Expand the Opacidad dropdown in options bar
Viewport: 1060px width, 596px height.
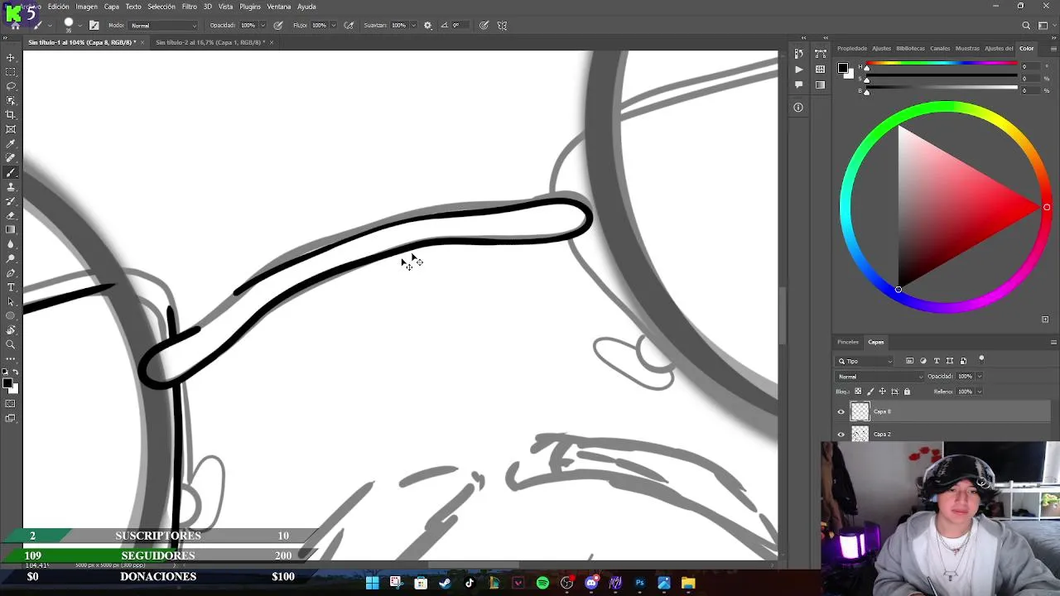pyautogui.click(x=263, y=25)
